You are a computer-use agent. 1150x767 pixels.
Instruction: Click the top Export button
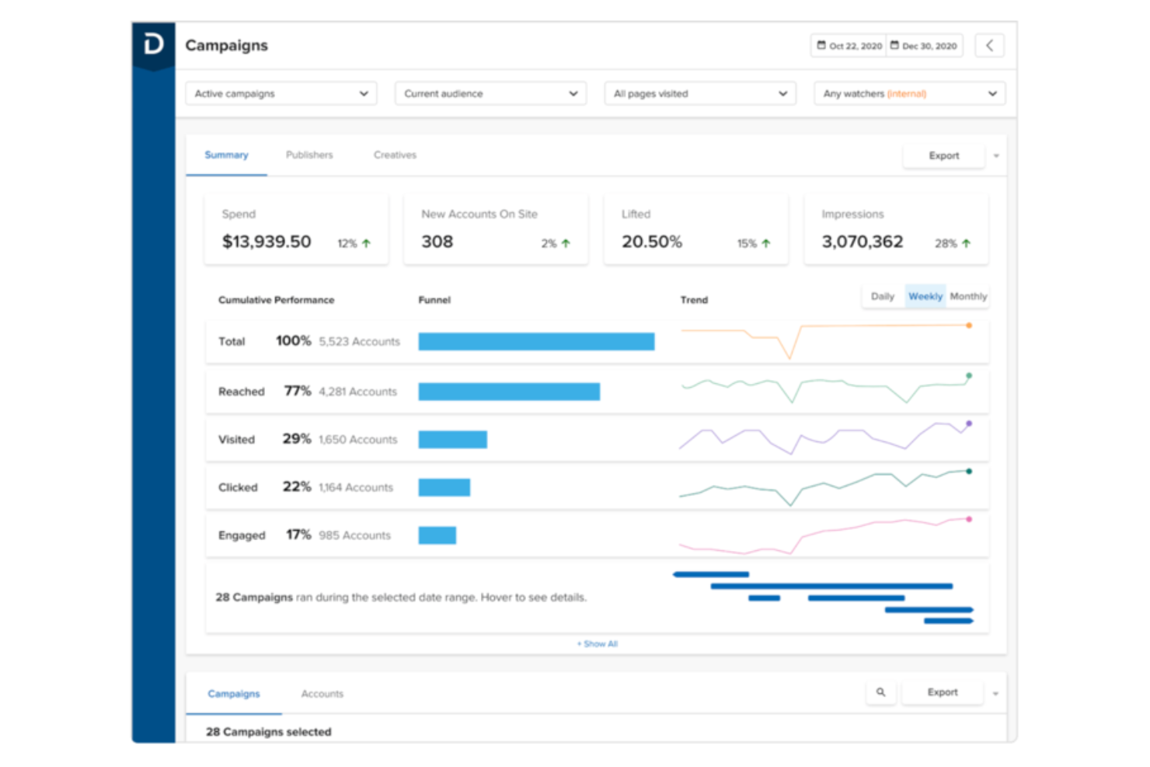[944, 155]
